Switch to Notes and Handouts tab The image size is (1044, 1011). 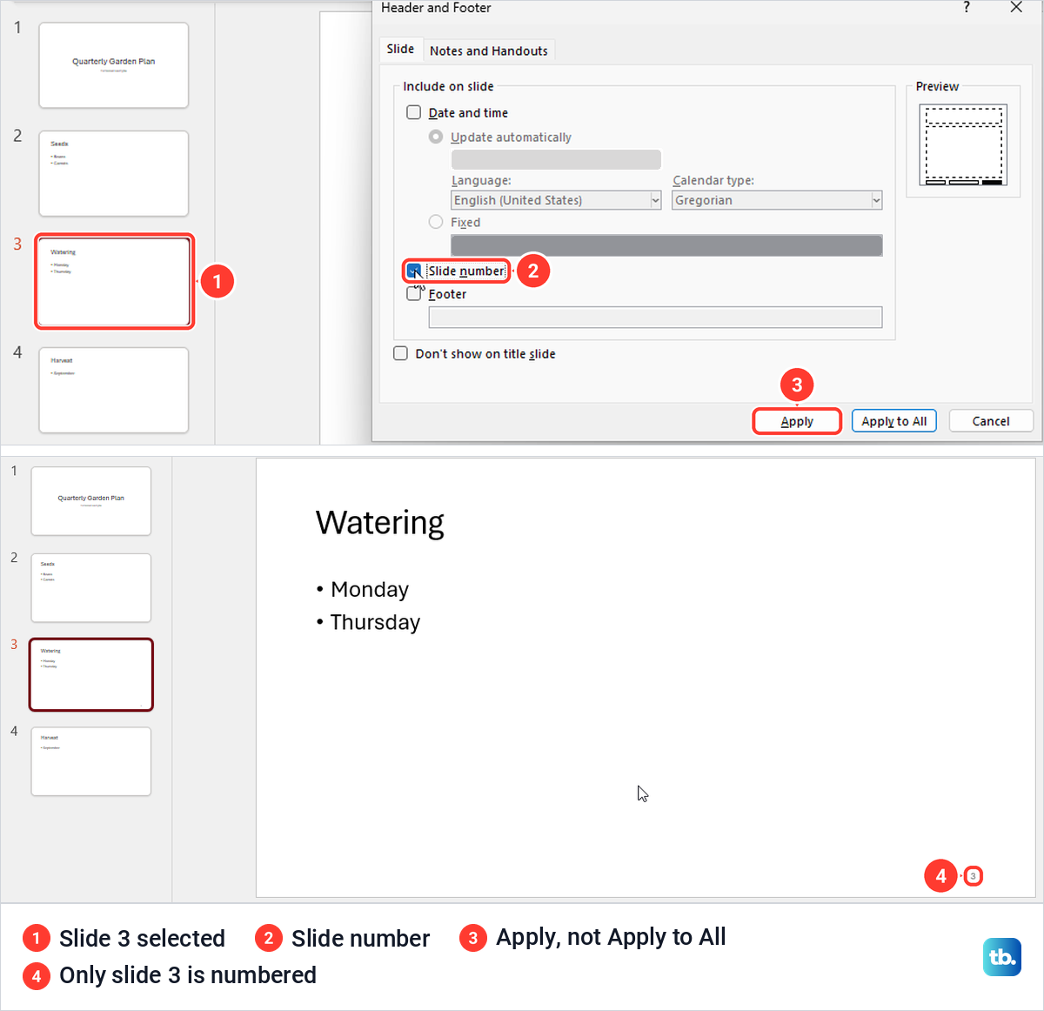click(x=489, y=50)
